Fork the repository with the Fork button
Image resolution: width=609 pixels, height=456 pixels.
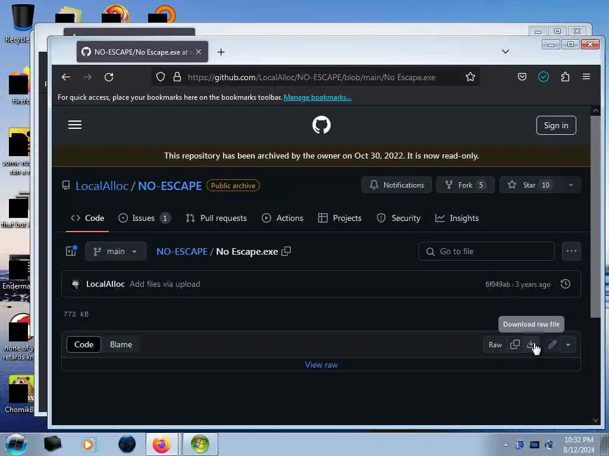pyautogui.click(x=465, y=185)
